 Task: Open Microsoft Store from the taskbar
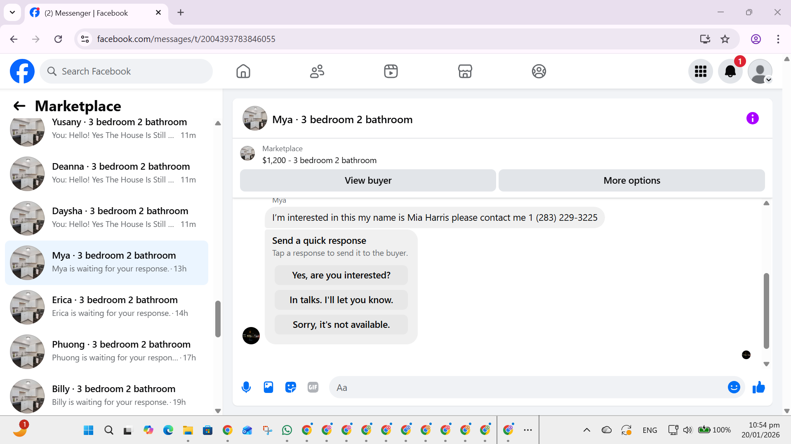(208, 430)
